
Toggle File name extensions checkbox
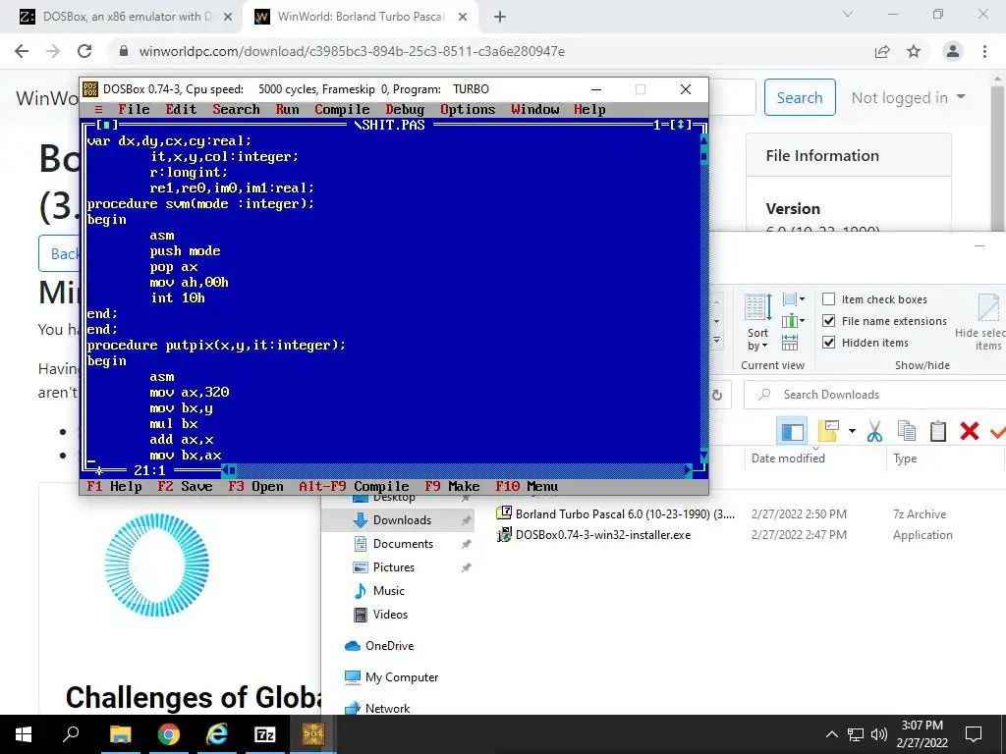tap(829, 321)
